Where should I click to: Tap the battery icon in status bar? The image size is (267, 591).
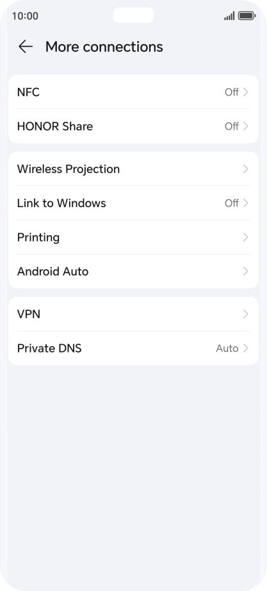click(247, 16)
